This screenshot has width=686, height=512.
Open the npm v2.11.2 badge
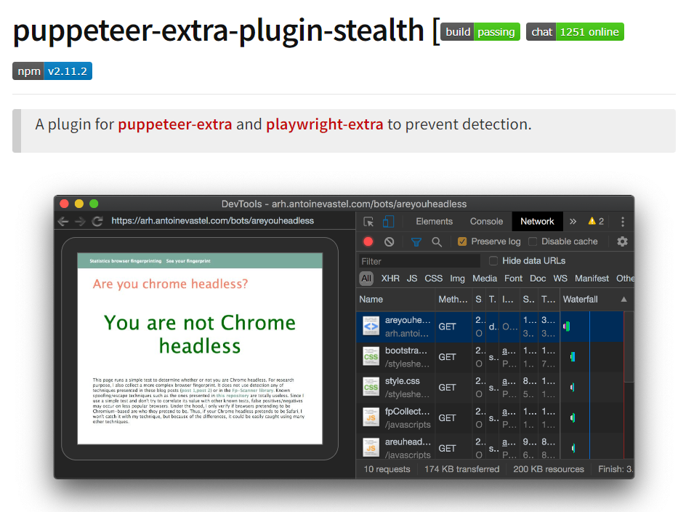(x=52, y=71)
